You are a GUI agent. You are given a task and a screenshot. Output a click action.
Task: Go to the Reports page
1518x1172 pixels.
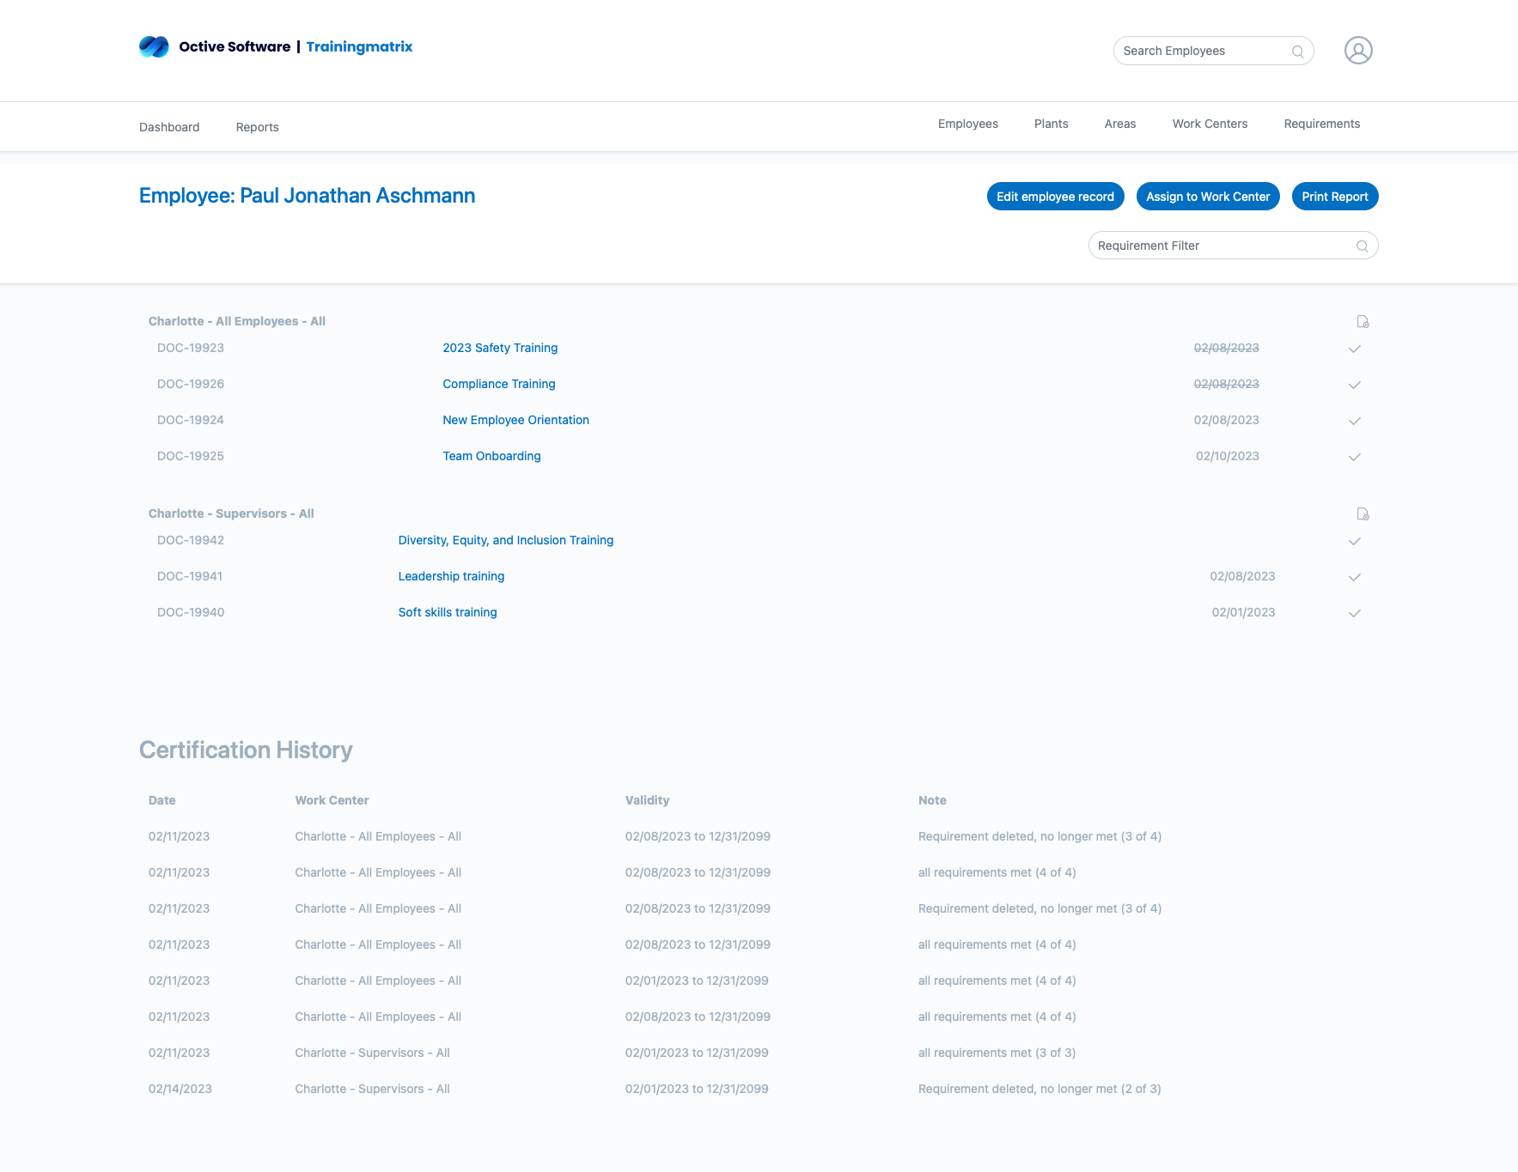click(257, 127)
